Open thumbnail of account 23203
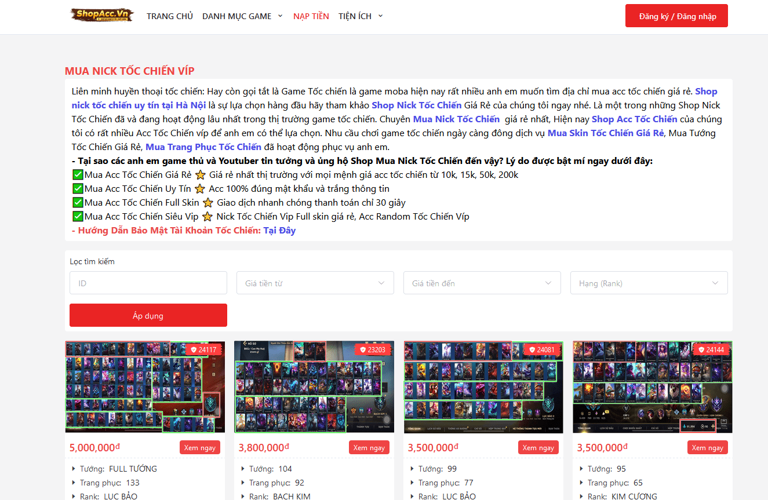The height and width of the screenshot is (500, 768). coord(314,386)
